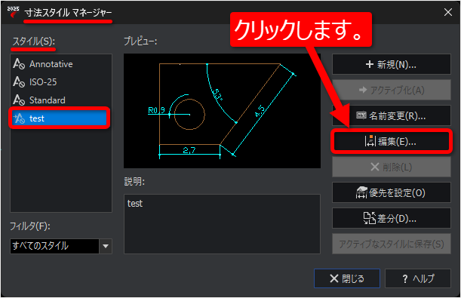Click the 編集(E)... edit button
461x298 pixels.
click(x=392, y=141)
